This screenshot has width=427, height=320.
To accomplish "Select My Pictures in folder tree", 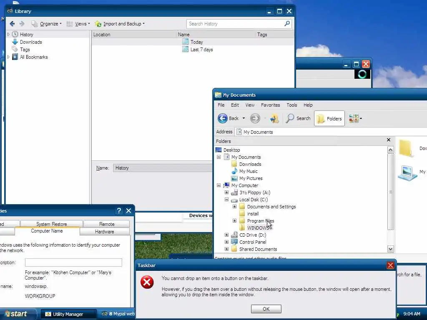I will (251, 178).
